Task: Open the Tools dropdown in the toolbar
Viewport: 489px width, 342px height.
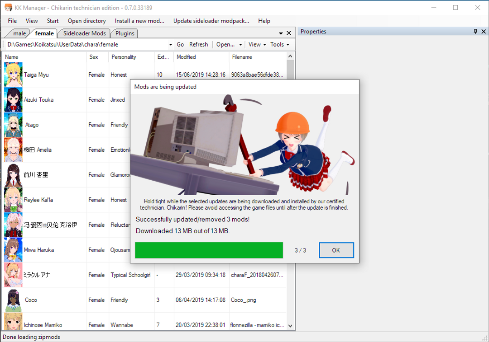Action: pyautogui.click(x=279, y=45)
